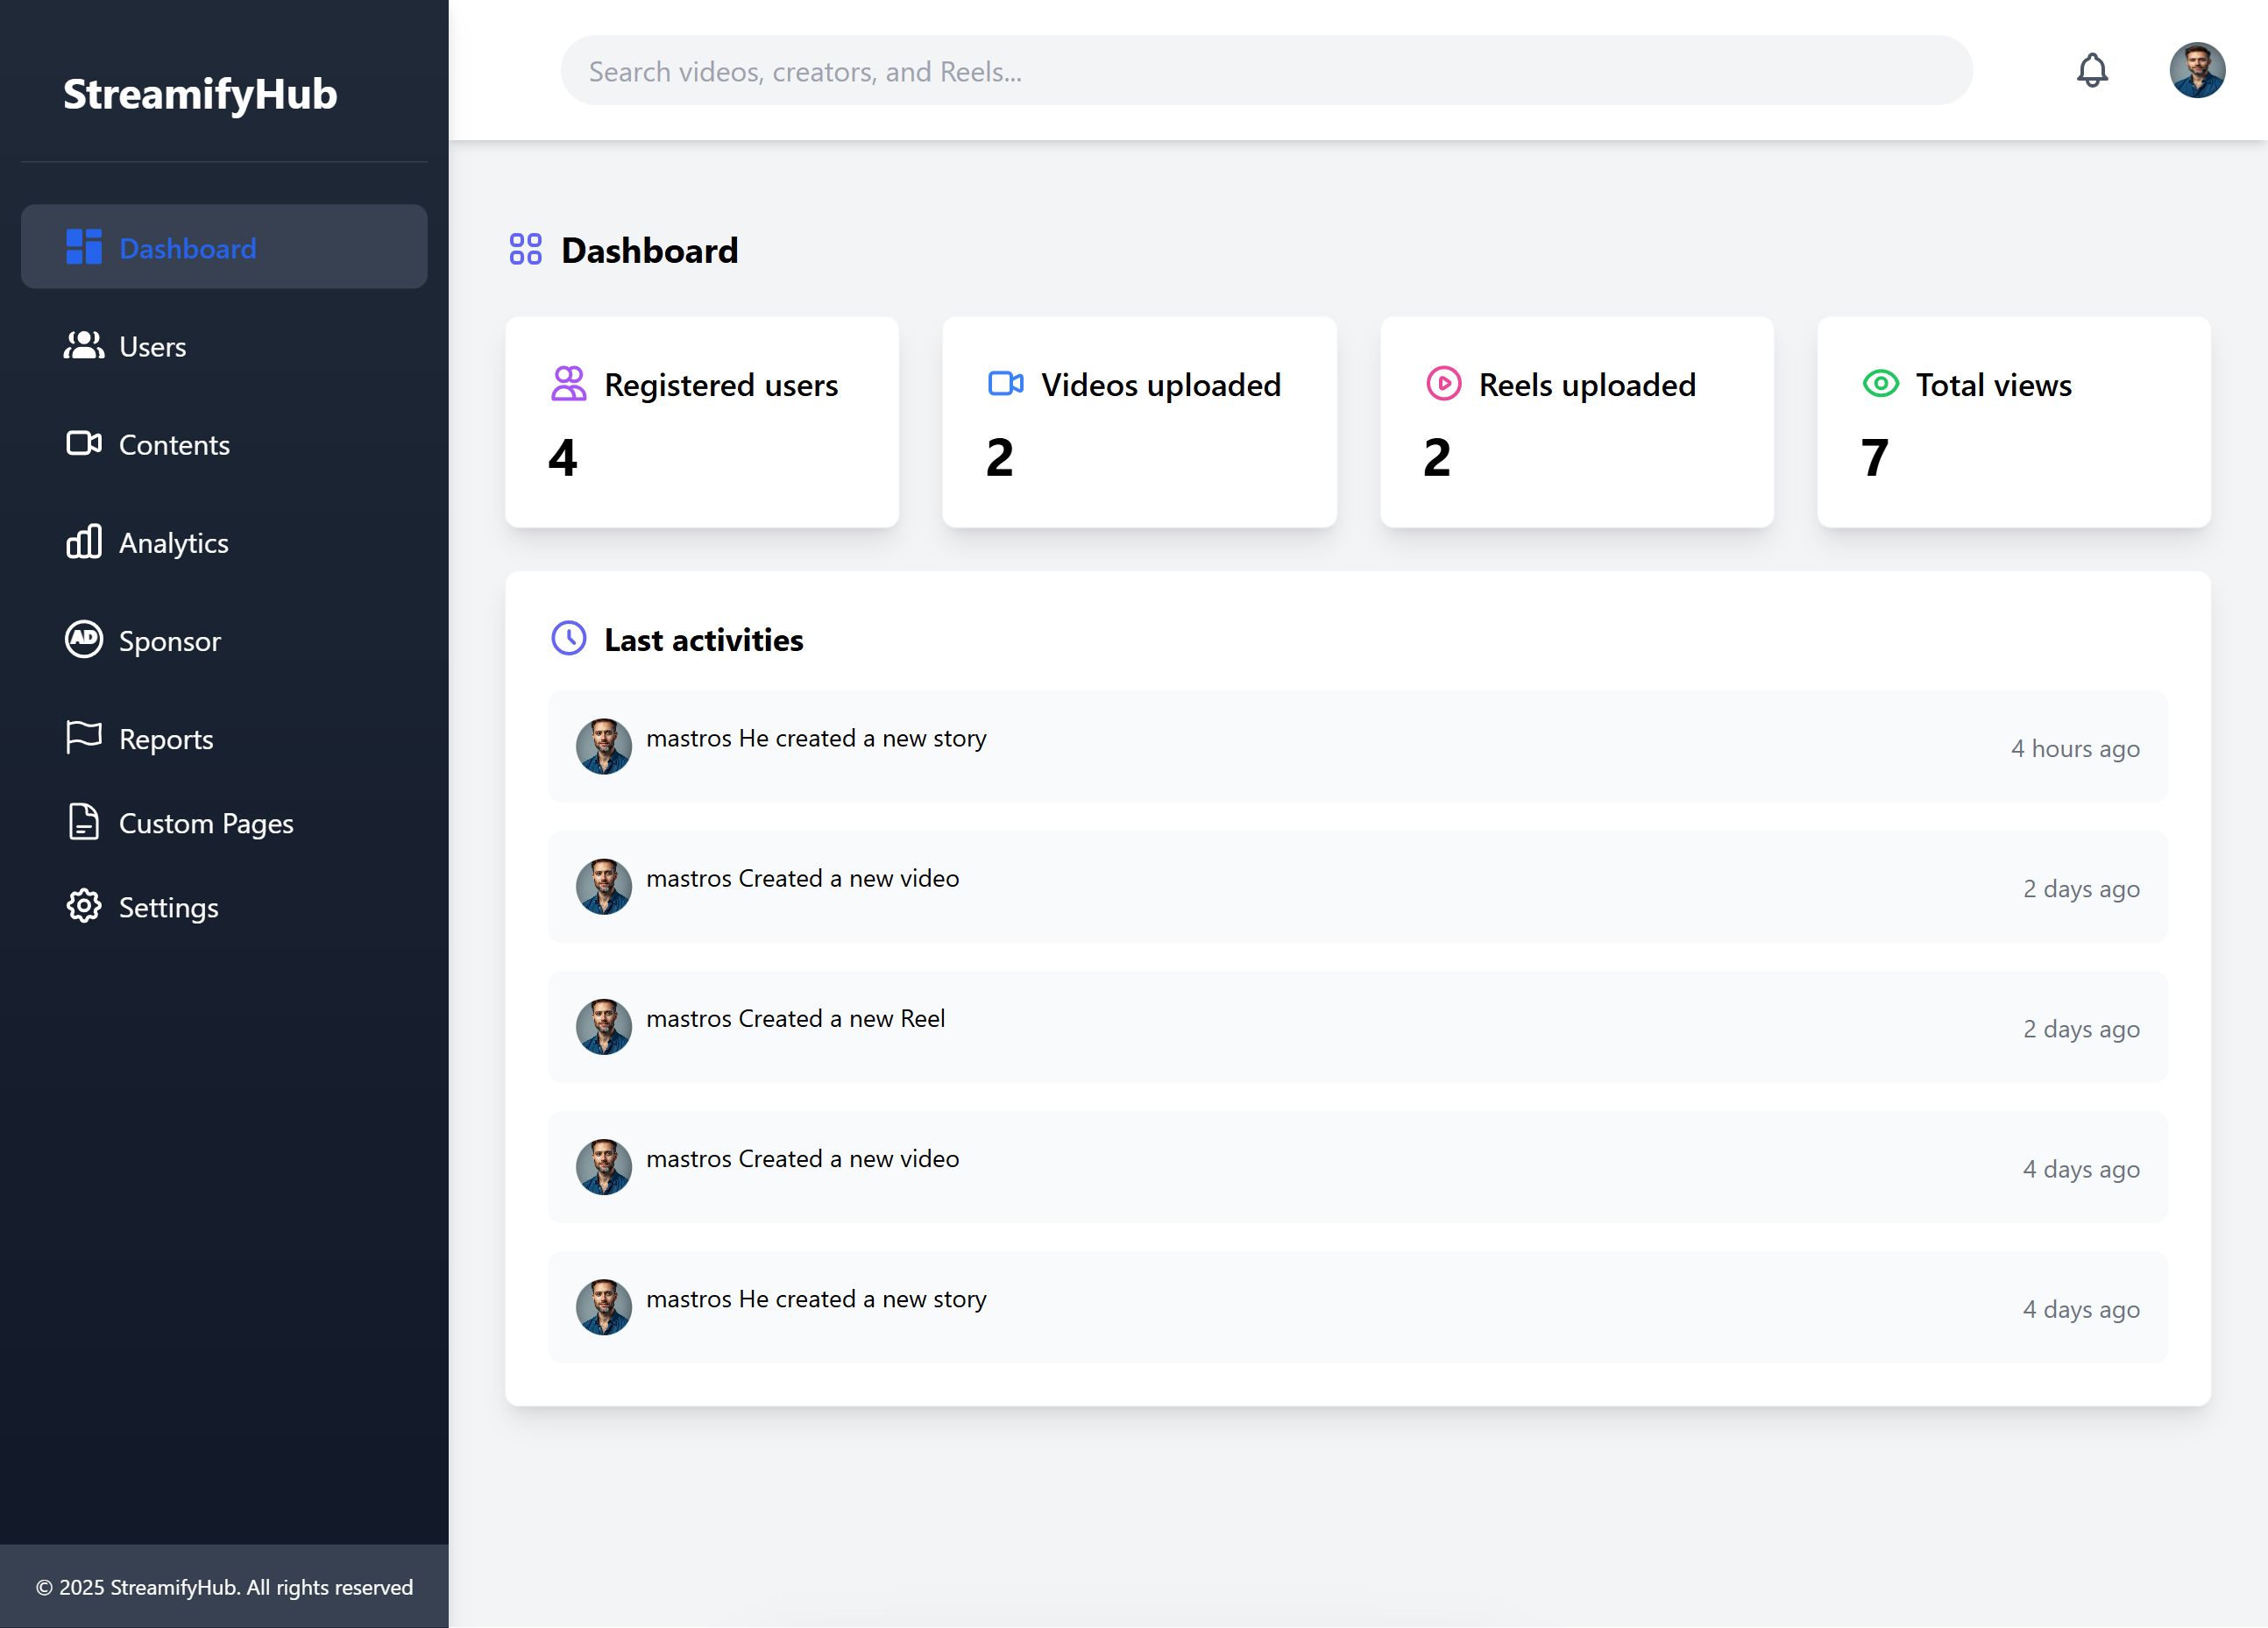
Task: Click the Settings gear icon
Action: [x=84, y=906]
